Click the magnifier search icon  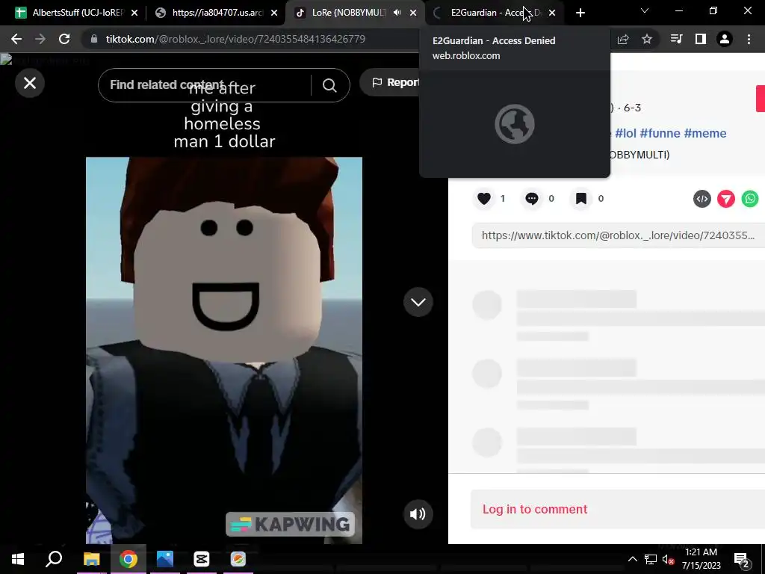[329, 85]
